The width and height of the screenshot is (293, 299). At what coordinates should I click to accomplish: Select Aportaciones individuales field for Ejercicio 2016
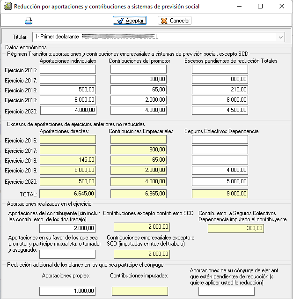tap(68, 69)
